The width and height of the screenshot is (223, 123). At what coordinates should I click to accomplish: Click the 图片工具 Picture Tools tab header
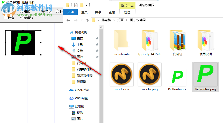(127, 5)
